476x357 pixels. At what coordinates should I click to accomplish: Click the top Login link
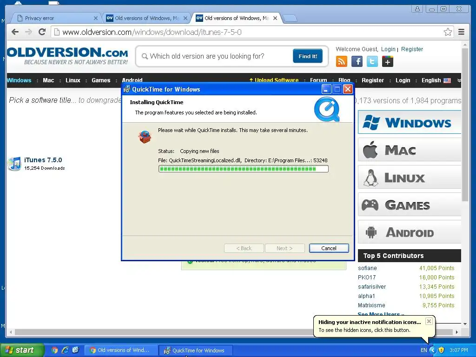point(388,49)
